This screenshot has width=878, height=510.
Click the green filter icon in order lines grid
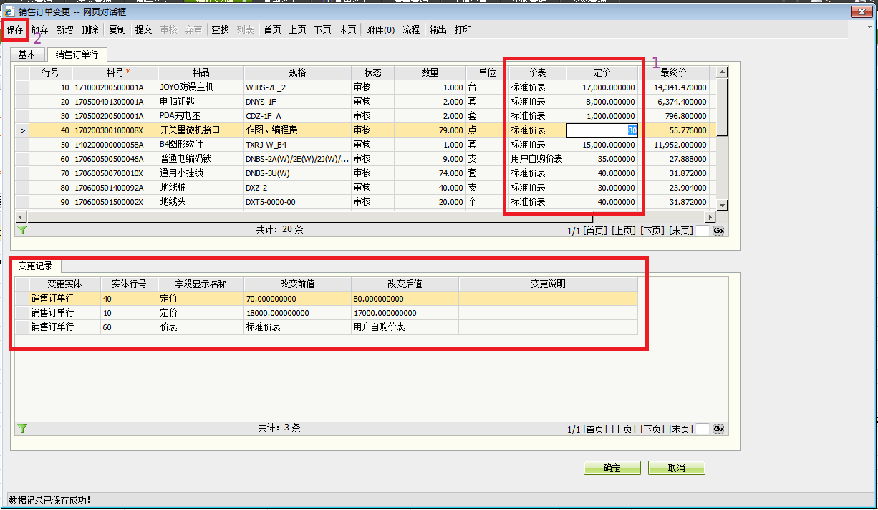point(22,230)
